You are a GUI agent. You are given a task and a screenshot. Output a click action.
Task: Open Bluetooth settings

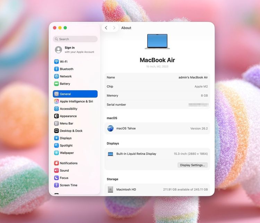click(75, 69)
